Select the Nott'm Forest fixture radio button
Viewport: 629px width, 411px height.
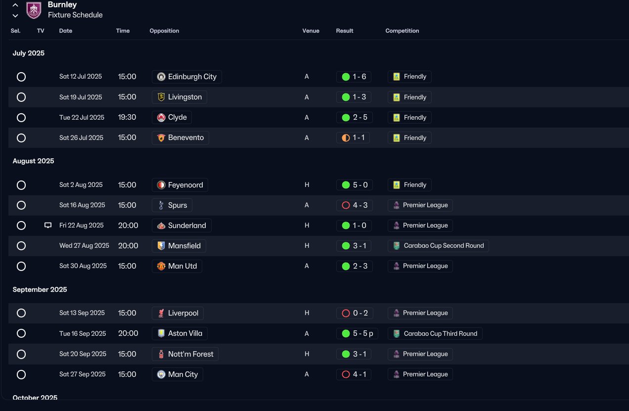pos(21,354)
